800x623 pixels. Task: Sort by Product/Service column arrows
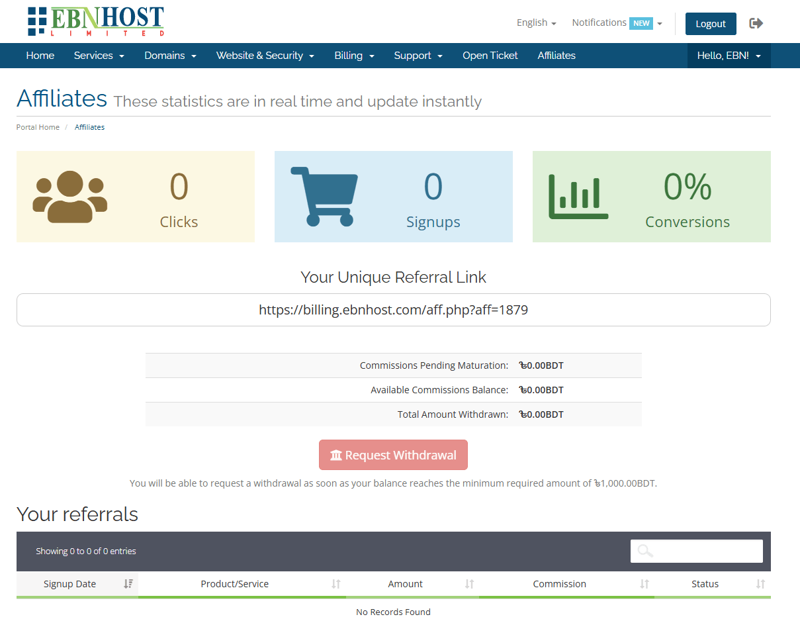pyautogui.click(x=335, y=584)
